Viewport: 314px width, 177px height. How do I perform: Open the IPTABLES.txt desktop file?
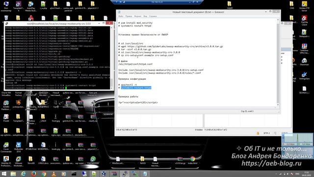click(30, 146)
